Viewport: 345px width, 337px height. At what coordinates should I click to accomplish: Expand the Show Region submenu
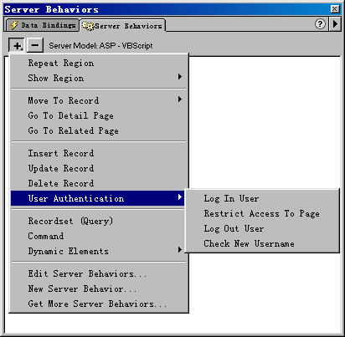100,78
